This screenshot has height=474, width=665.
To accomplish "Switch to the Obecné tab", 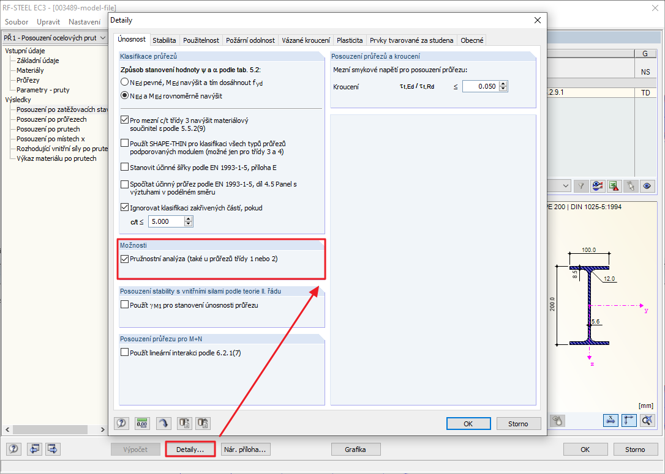I will (472, 40).
